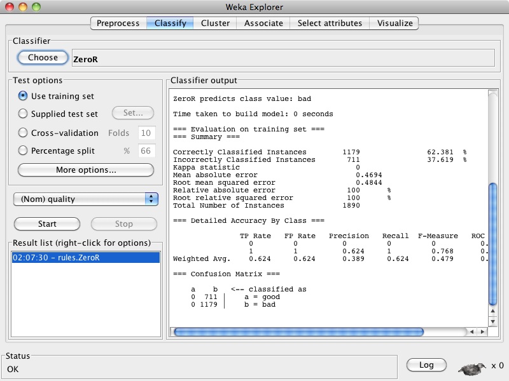Open the Associate tab
The width and height of the screenshot is (509, 381).
coord(263,23)
